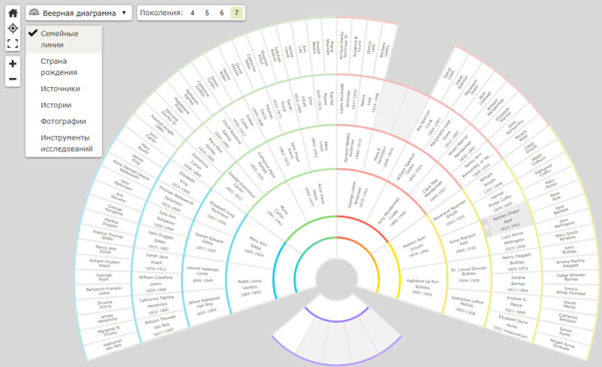602x367 pixels.
Task: Select Juliana Barnes segment
Action: tap(518, 284)
